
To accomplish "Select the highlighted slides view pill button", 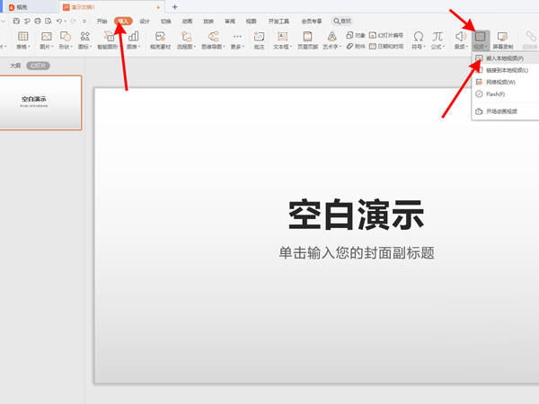I will pos(38,66).
